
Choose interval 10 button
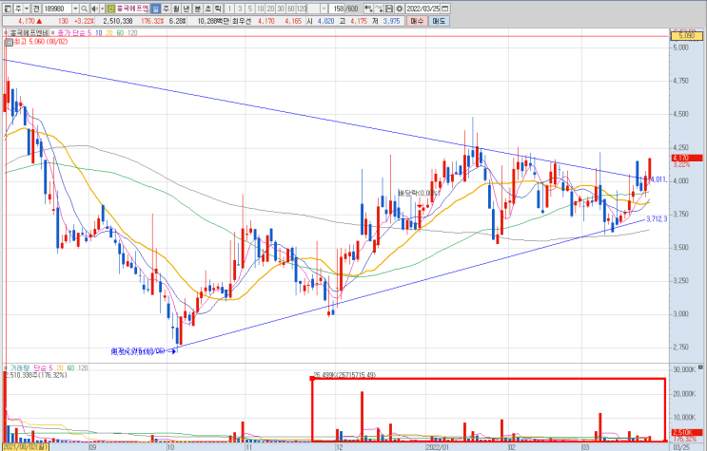tap(261, 9)
